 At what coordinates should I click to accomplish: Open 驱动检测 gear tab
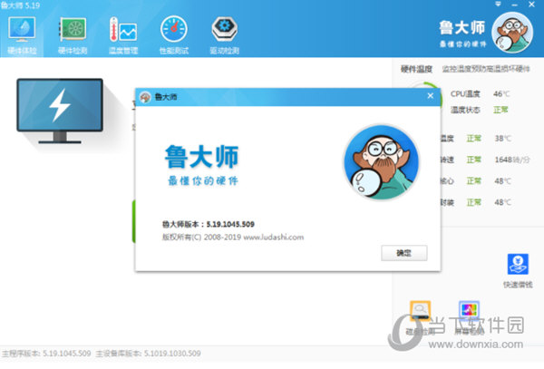click(x=225, y=34)
